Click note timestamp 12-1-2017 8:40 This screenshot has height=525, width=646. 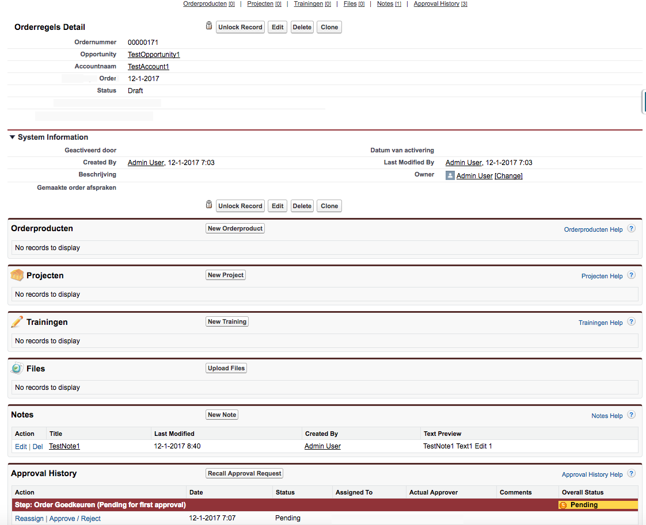177,446
